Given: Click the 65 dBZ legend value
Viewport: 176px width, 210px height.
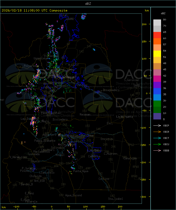Looking at the screenshot, I should (x=165, y=32).
